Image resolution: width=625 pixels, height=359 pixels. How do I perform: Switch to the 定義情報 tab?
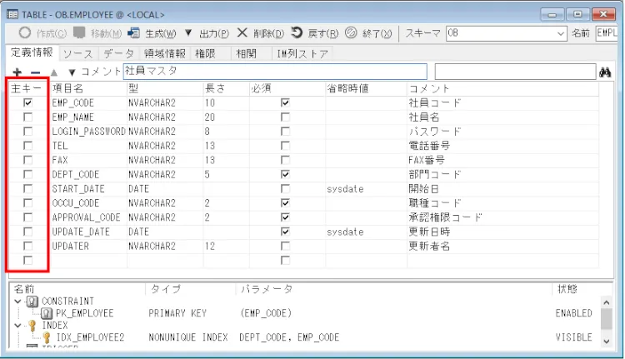coord(32,52)
